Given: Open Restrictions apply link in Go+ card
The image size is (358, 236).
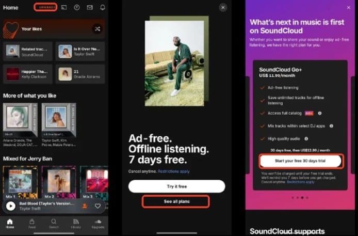Looking at the screenshot, I should [x=301, y=182].
